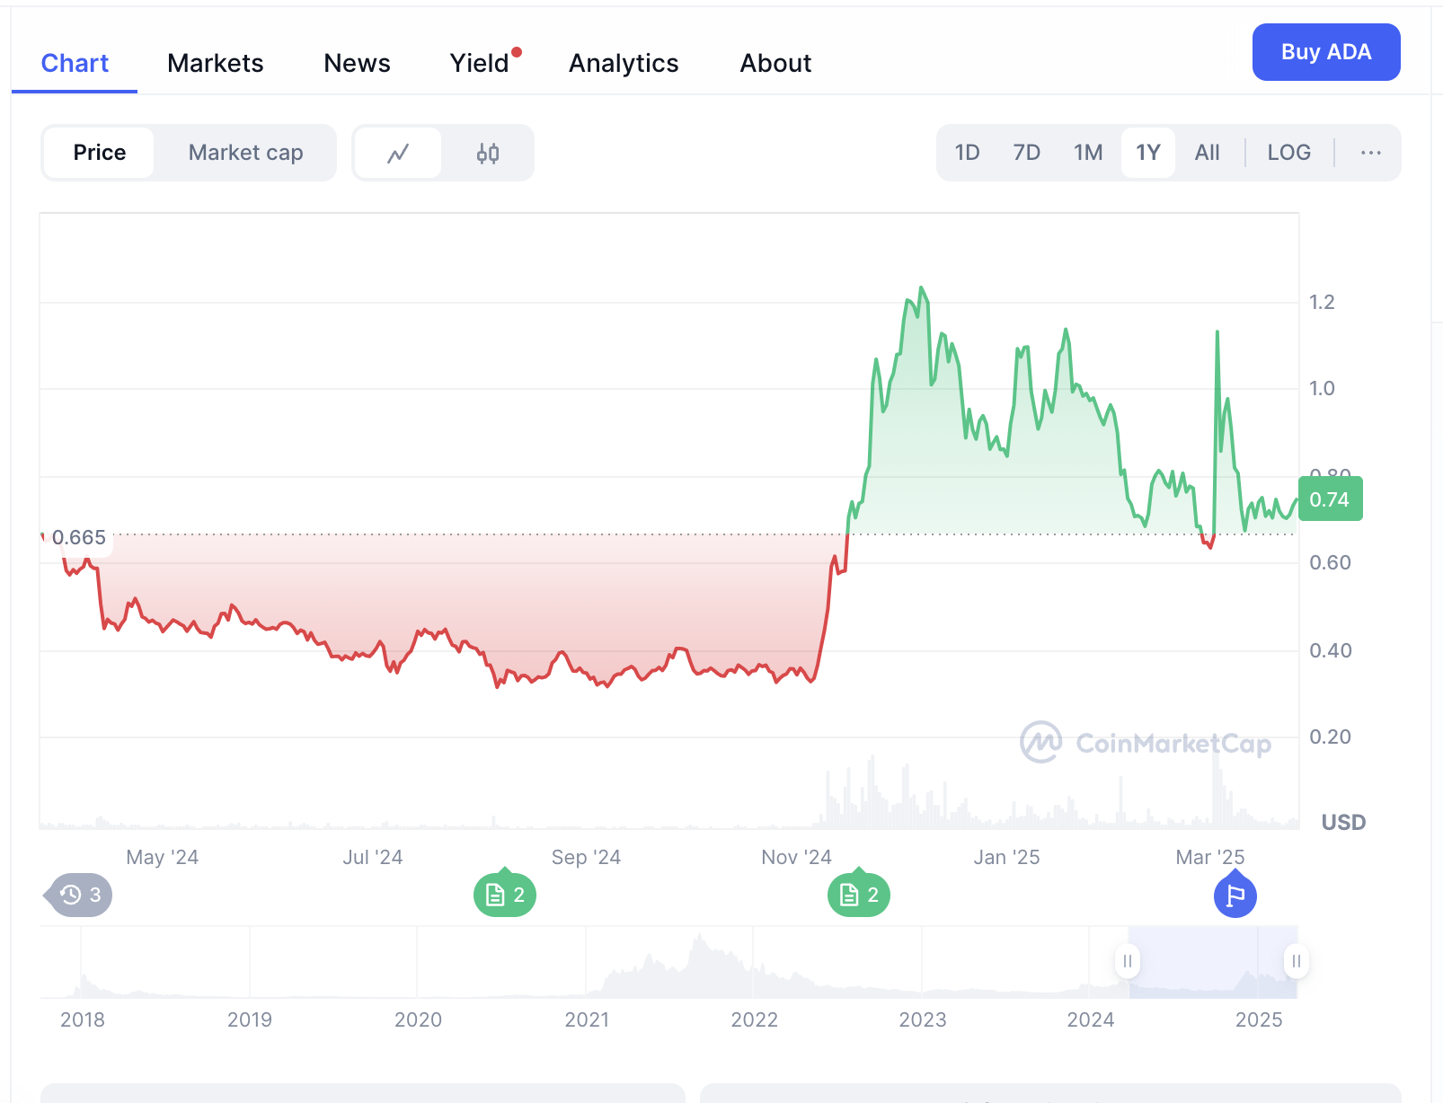The image size is (1443, 1103).
Task: Open the News tab
Action: (x=357, y=63)
